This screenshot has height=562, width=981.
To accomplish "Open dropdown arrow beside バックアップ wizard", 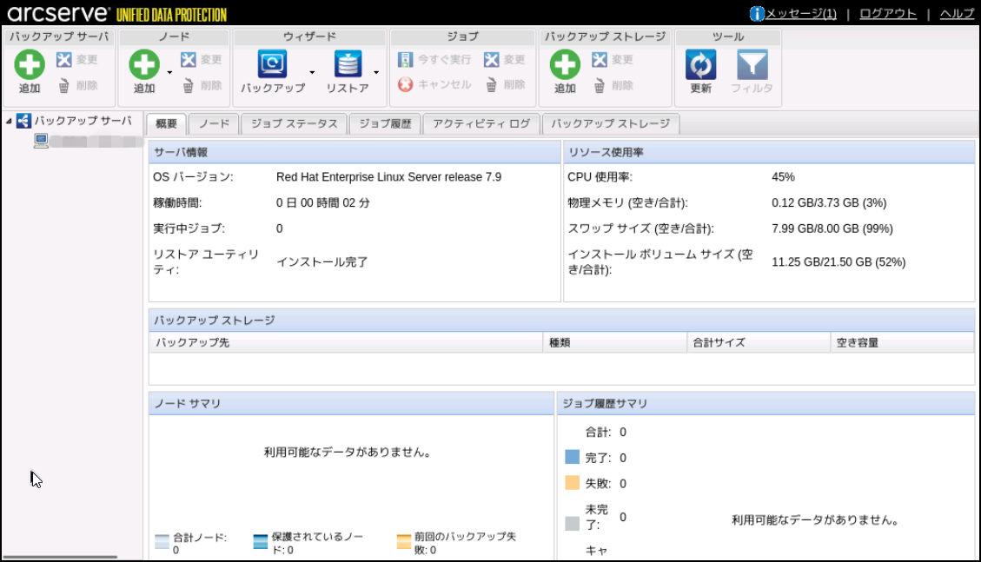I will coord(313,72).
